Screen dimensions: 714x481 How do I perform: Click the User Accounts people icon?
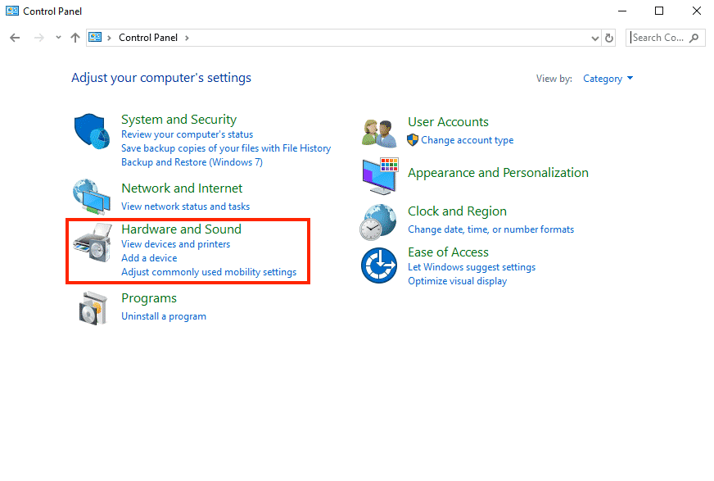pos(380,132)
